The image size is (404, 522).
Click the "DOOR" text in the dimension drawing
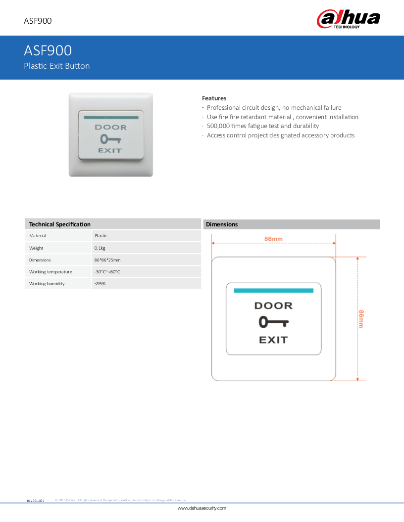click(x=274, y=305)
